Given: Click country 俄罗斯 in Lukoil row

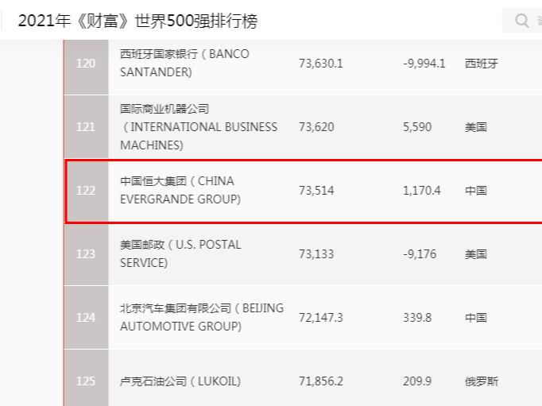Looking at the screenshot, I should tap(482, 381).
